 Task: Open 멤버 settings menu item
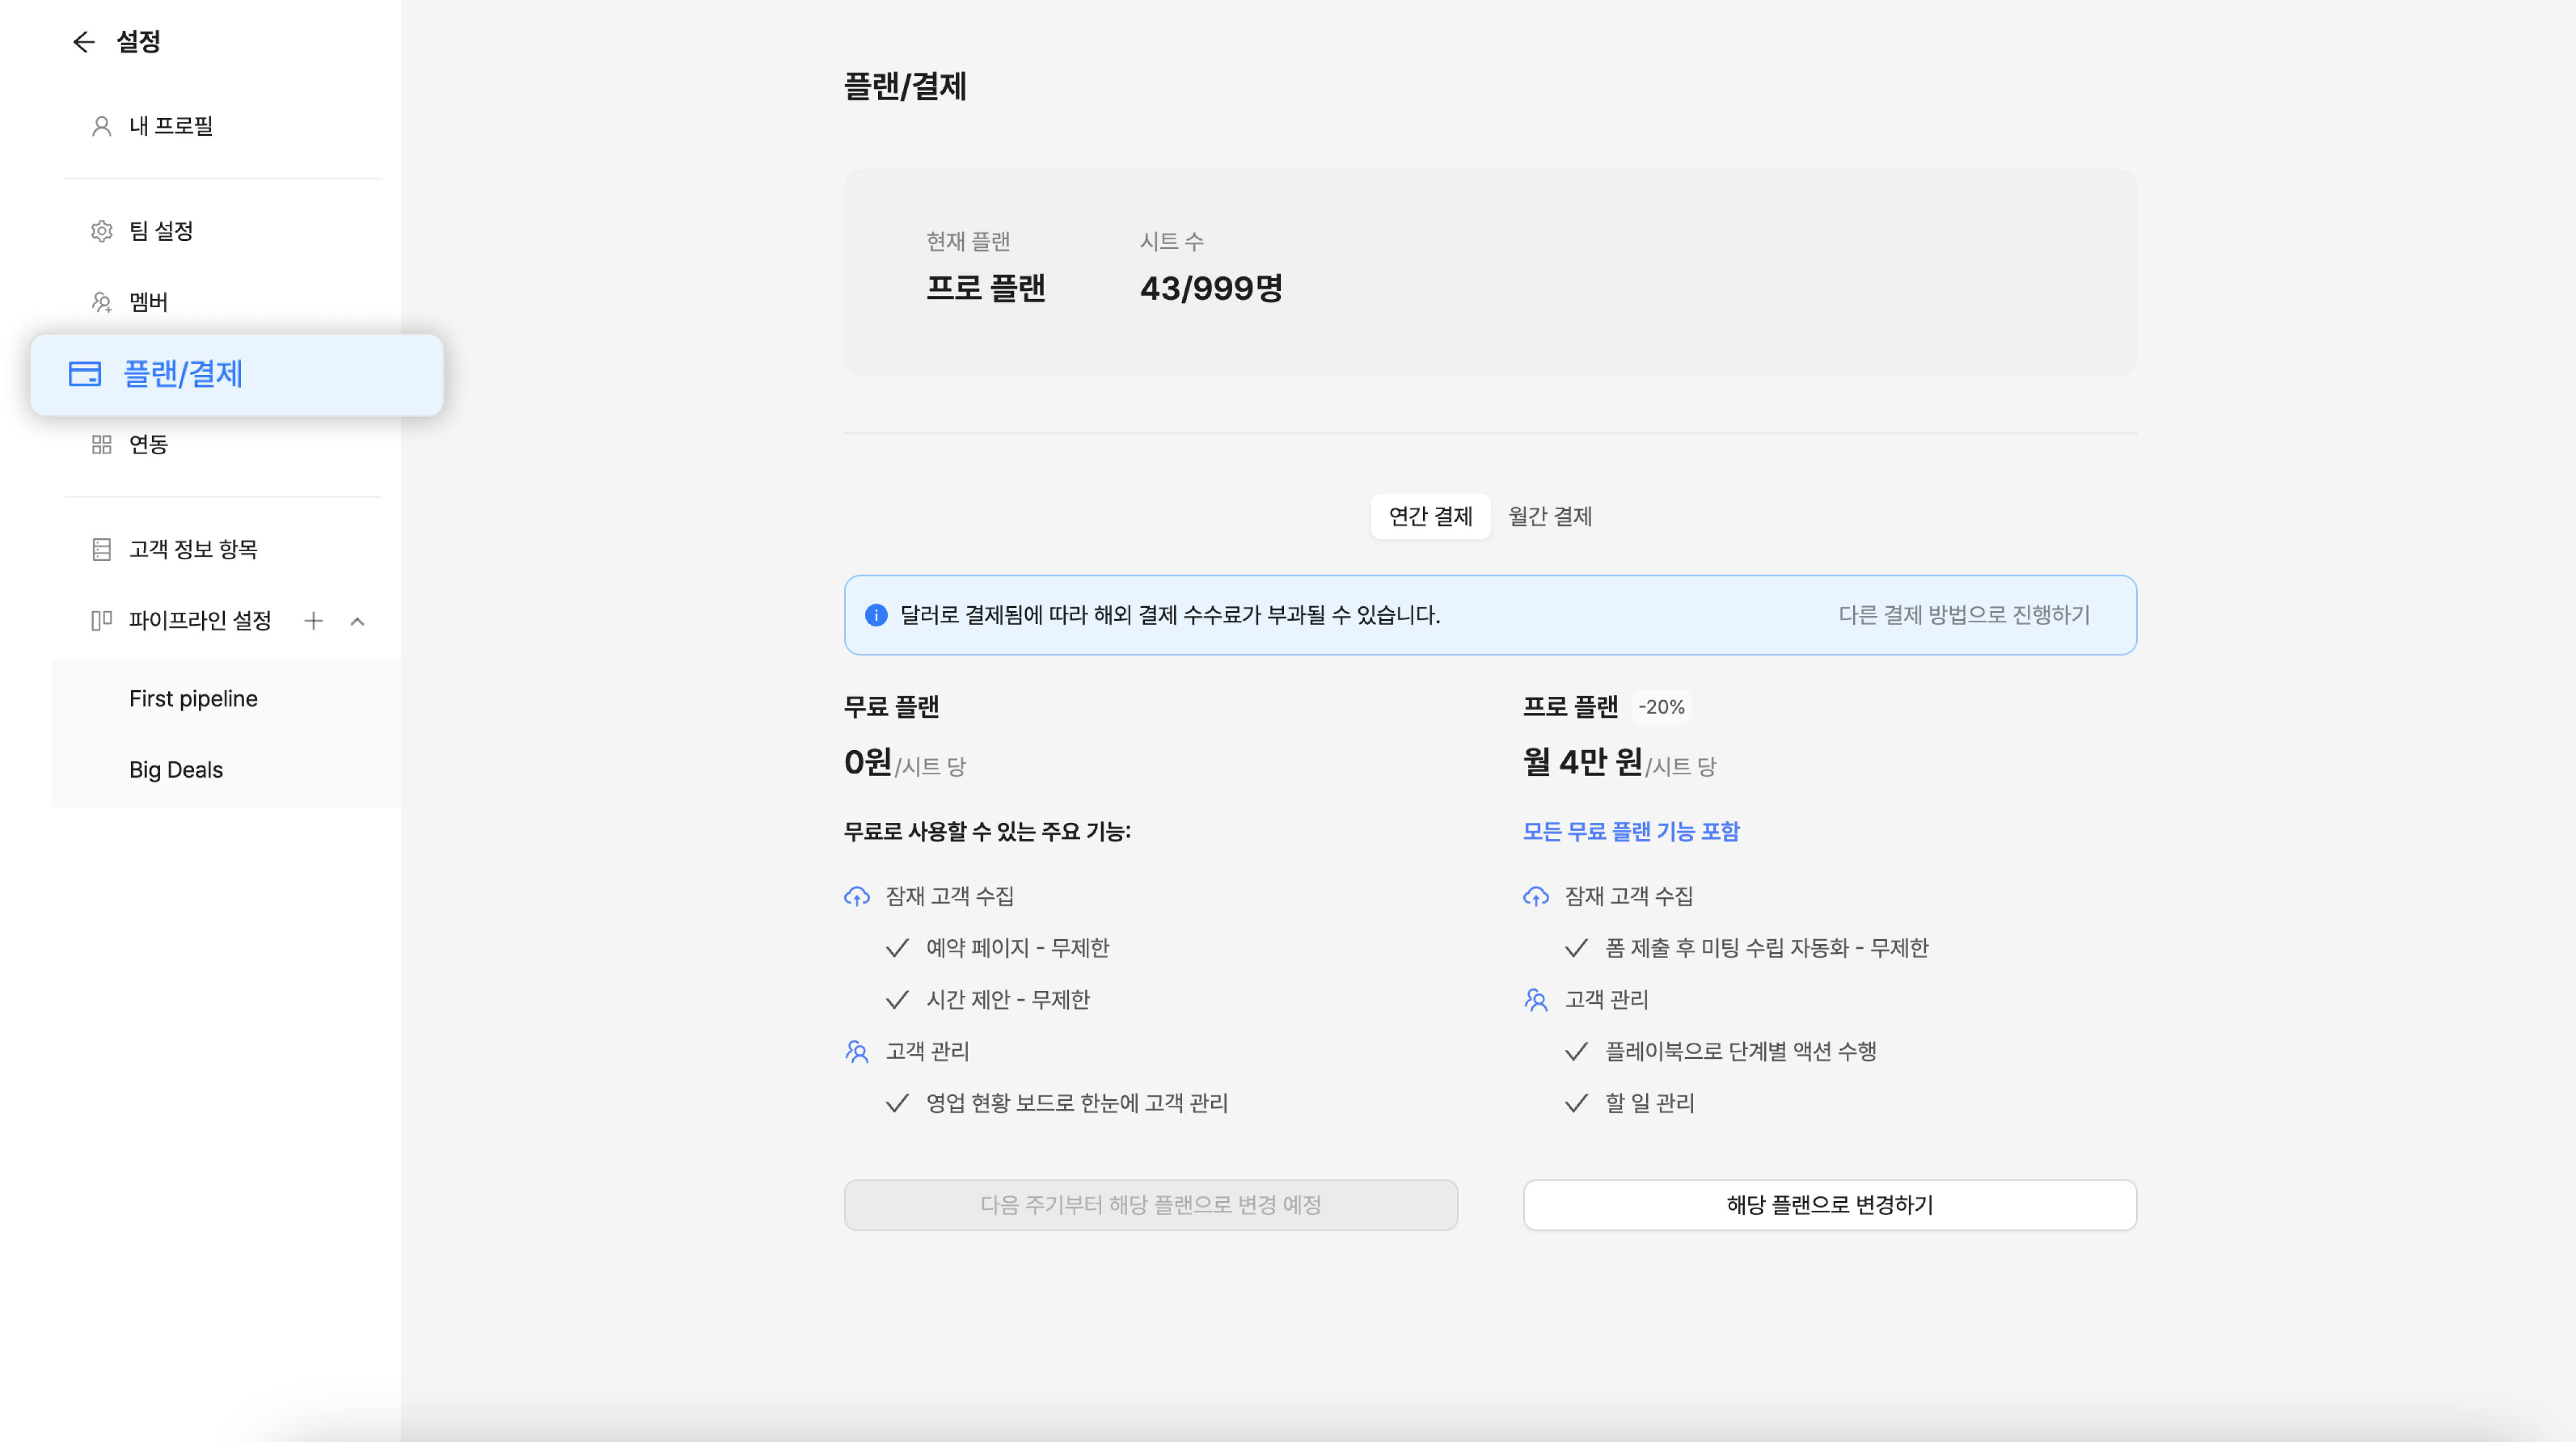[148, 302]
